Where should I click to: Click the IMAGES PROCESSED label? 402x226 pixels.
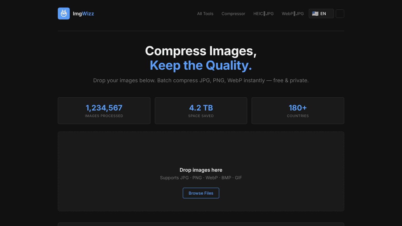(x=104, y=116)
